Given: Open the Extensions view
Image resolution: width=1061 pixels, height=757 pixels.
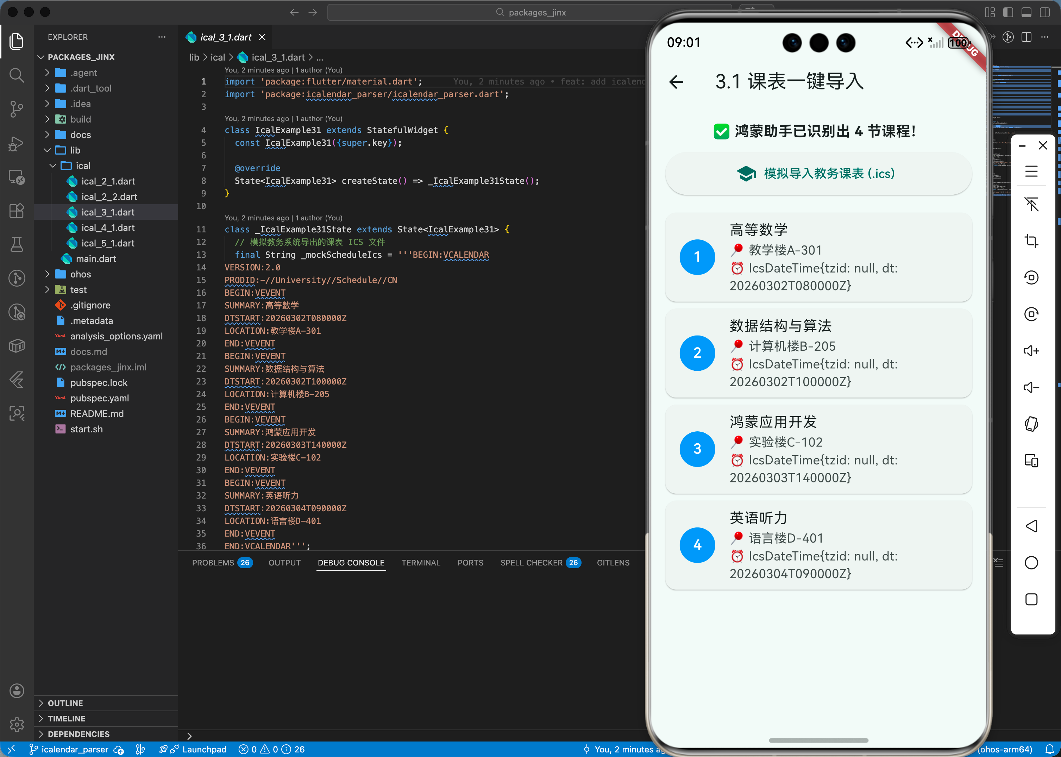Looking at the screenshot, I should coord(17,211).
